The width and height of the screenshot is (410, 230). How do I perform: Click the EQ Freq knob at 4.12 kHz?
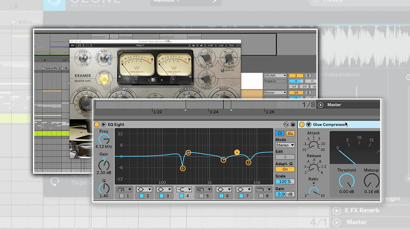point(104,139)
